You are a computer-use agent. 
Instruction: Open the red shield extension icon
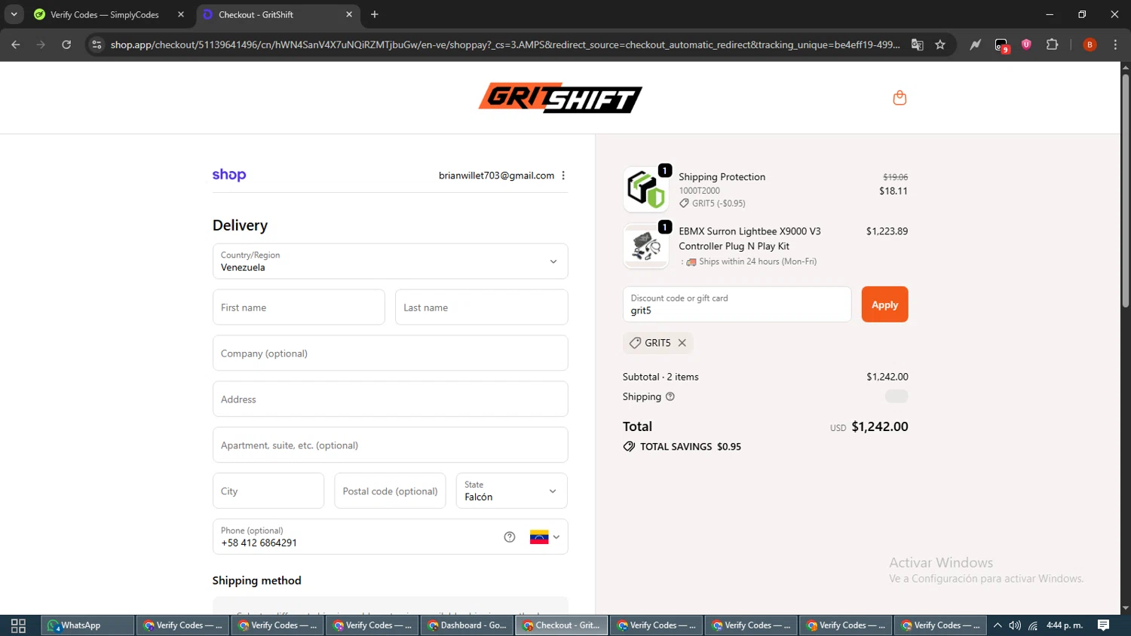(1026, 44)
